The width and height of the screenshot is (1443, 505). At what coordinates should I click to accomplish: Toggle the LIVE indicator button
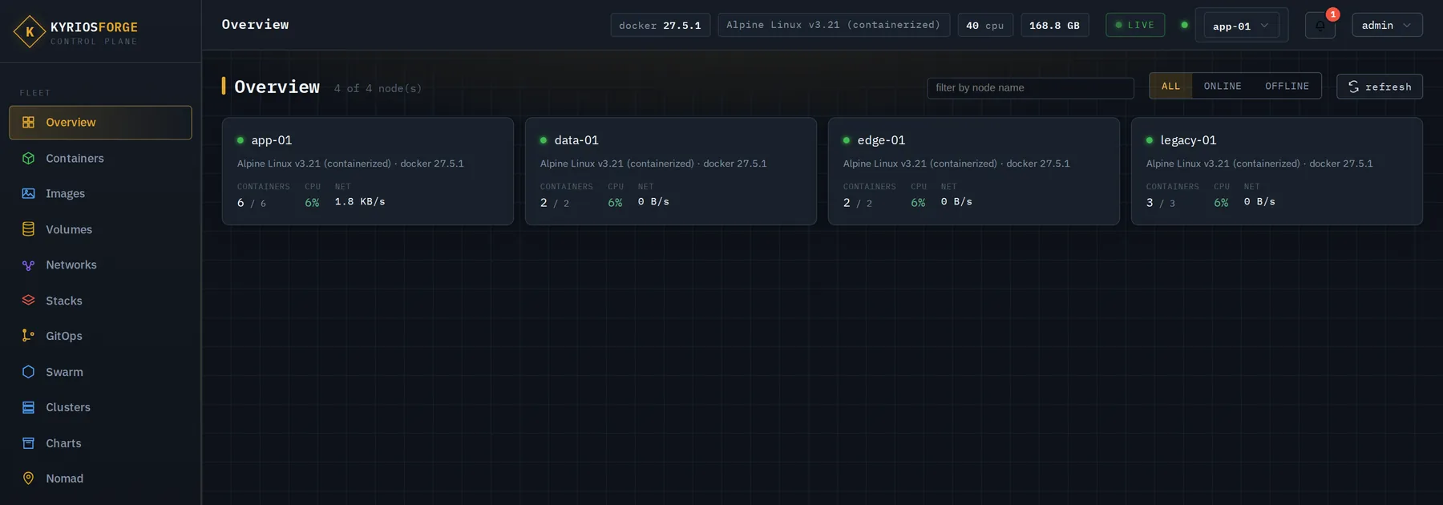pyautogui.click(x=1135, y=25)
